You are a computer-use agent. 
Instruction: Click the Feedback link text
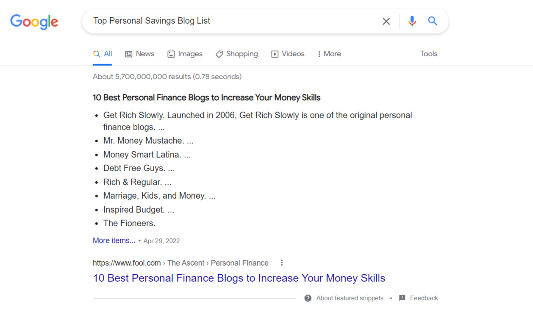tap(424, 298)
